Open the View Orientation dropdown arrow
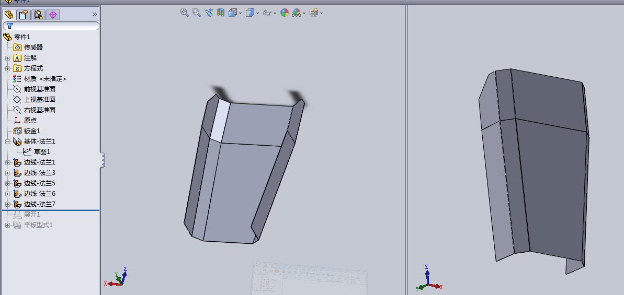Image resolution: width=624 pixels, height=295 pixels. tap(241, 14)
